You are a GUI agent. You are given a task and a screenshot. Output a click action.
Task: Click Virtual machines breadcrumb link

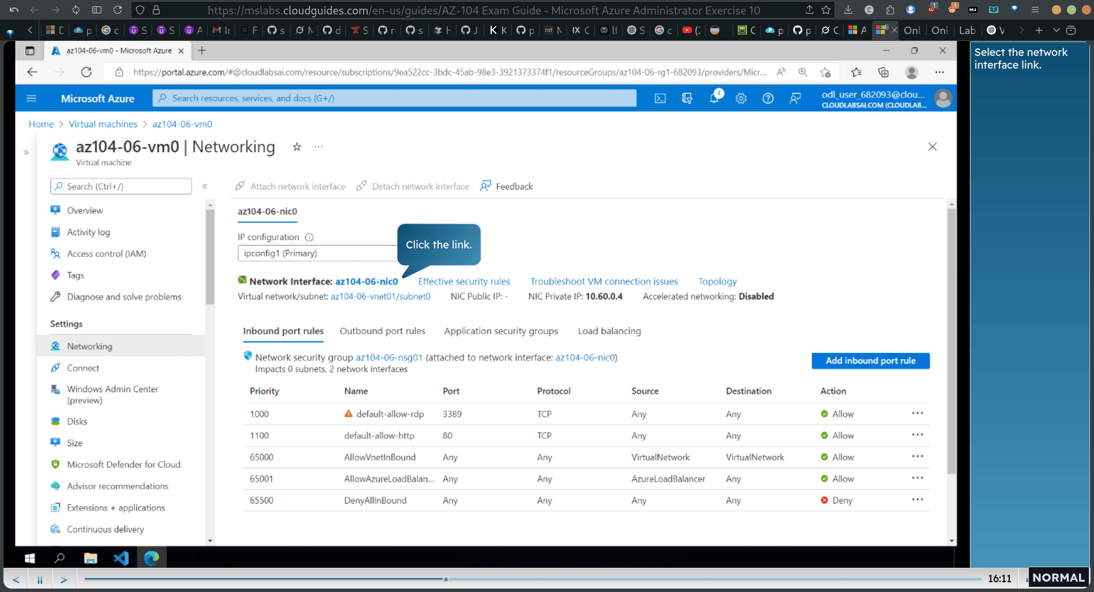coord(103,124)
